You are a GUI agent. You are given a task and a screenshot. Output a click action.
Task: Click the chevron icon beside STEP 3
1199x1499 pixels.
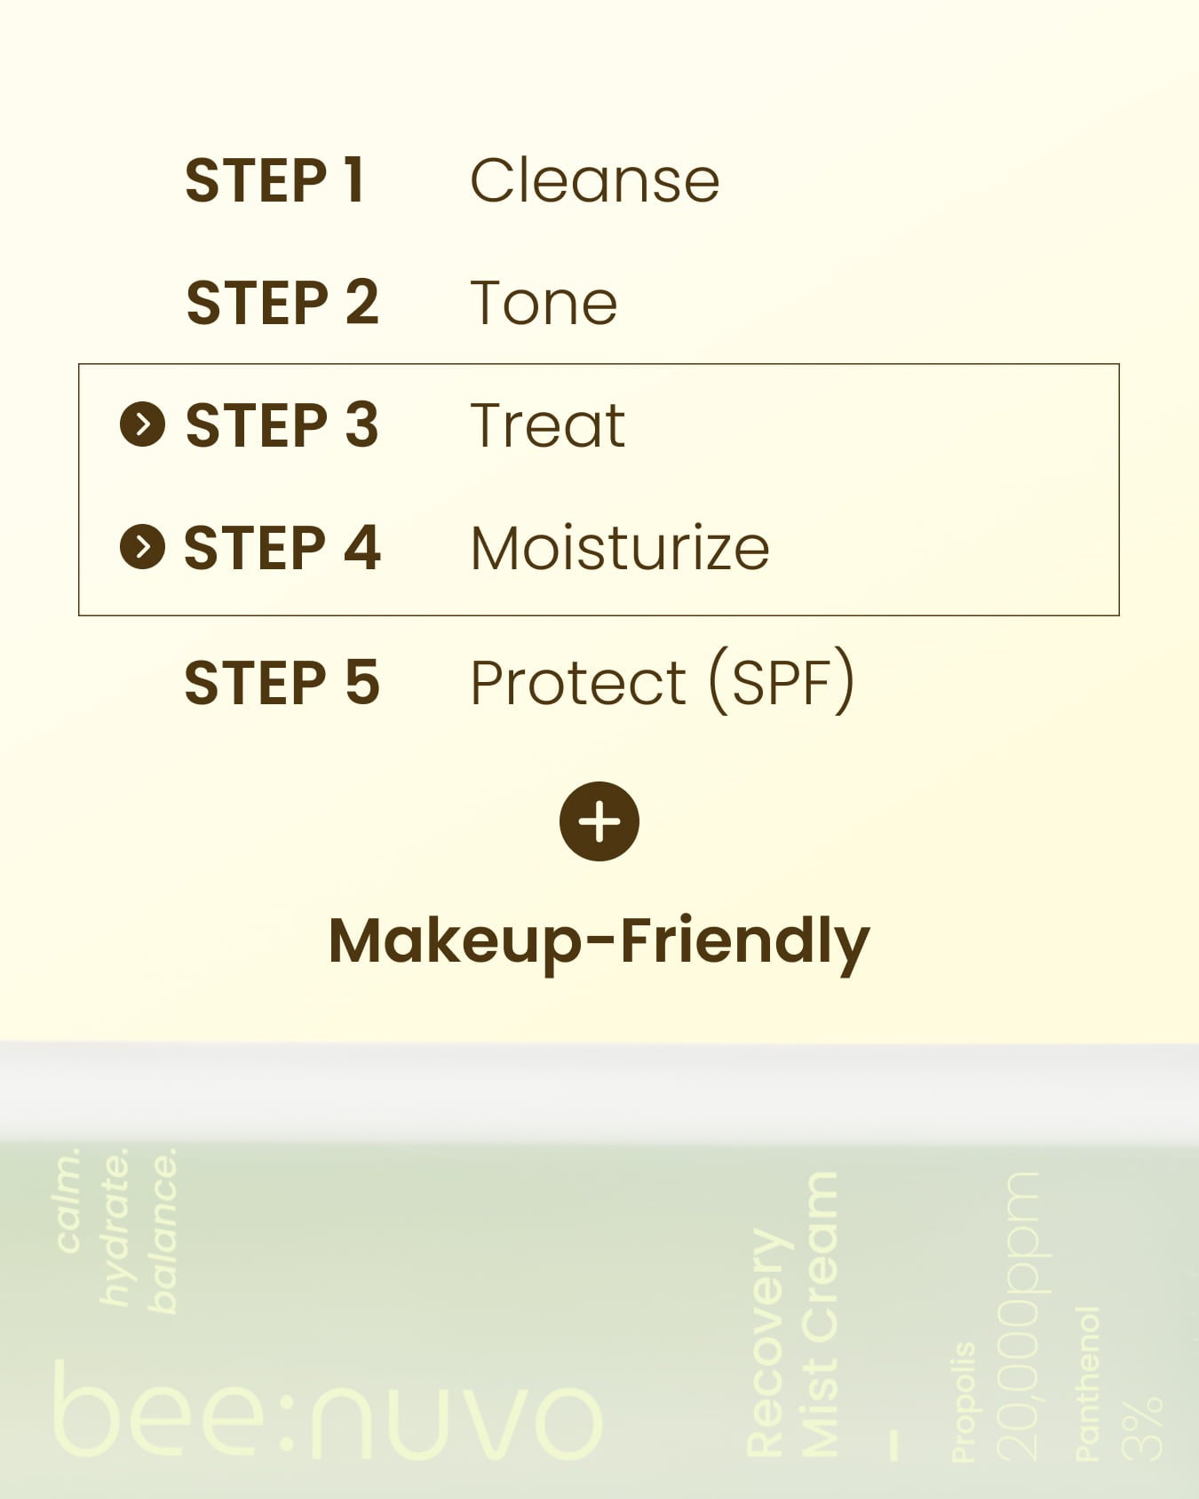142,424
